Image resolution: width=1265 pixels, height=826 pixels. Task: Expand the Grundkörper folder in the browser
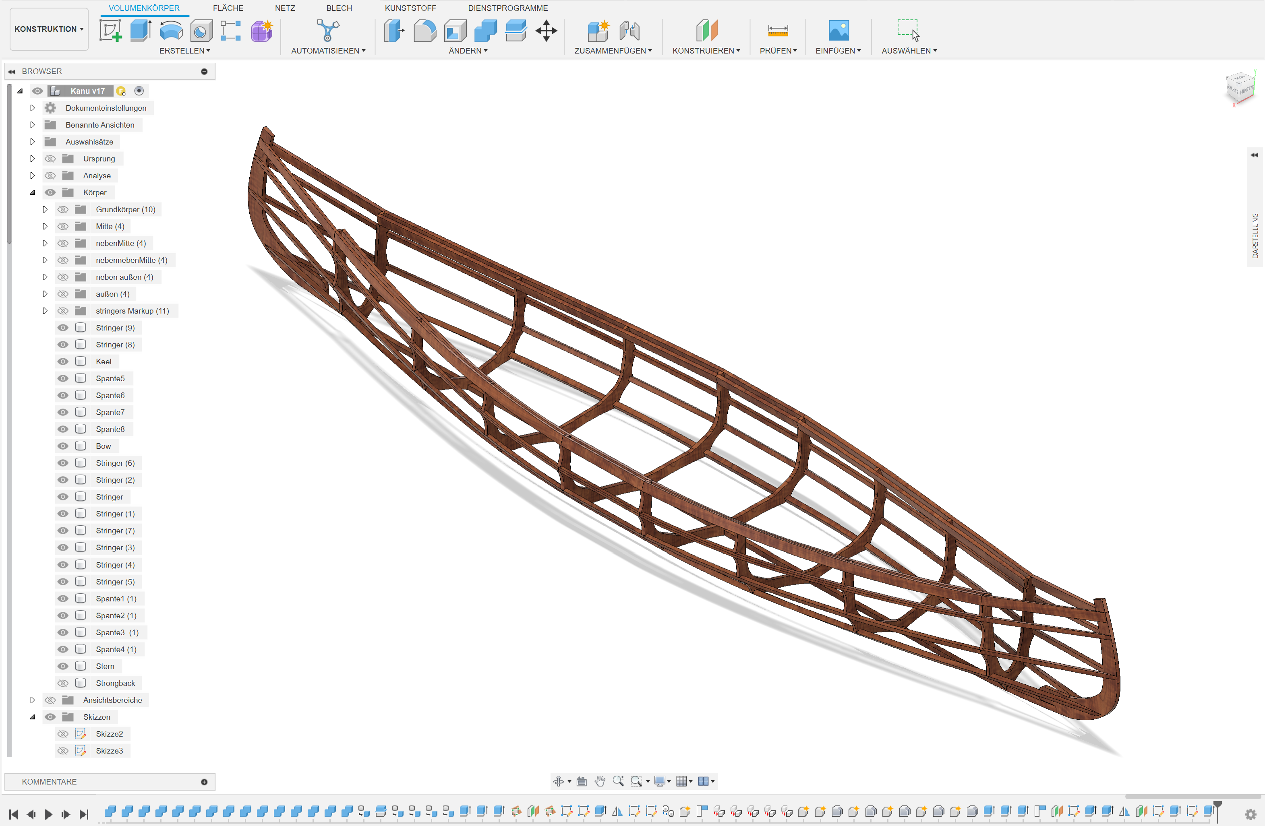pyautogui.click(x=45, y=209)
